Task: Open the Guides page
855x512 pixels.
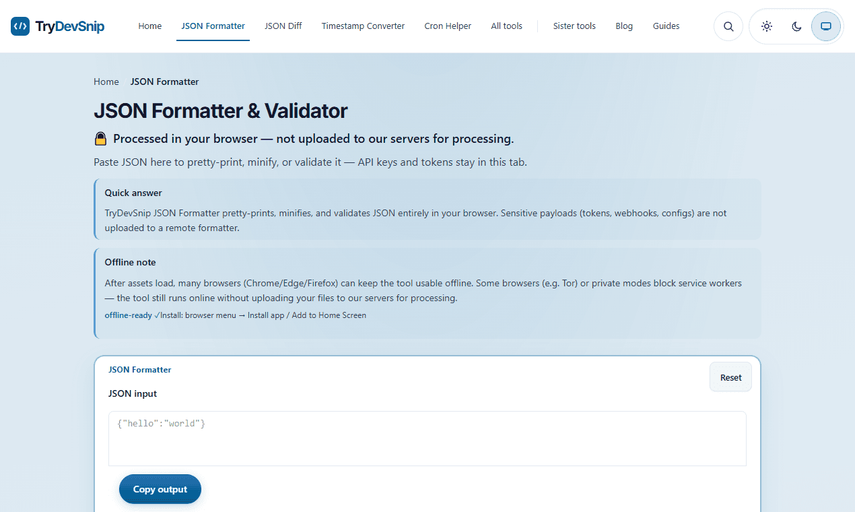Action: click(666, 26)
